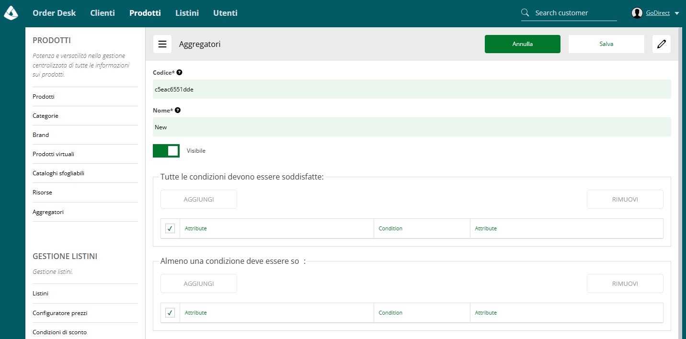The width and height of the screenshot is (686, 339).
Task: Click the help icon next to Nome
Action: point(178,110)
